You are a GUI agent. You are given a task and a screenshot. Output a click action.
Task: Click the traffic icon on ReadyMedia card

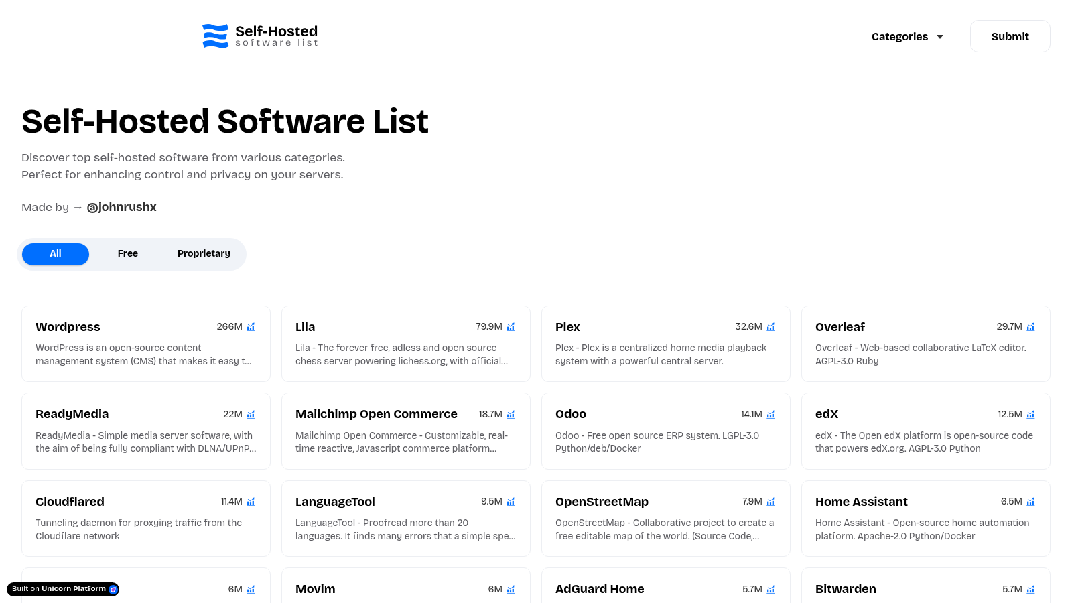coord(251,415)
